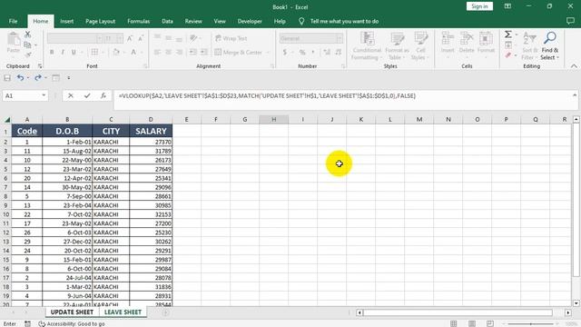Switch to Normal view icon
This screenshot has height=327, width=581.
(x=454, y=323)
